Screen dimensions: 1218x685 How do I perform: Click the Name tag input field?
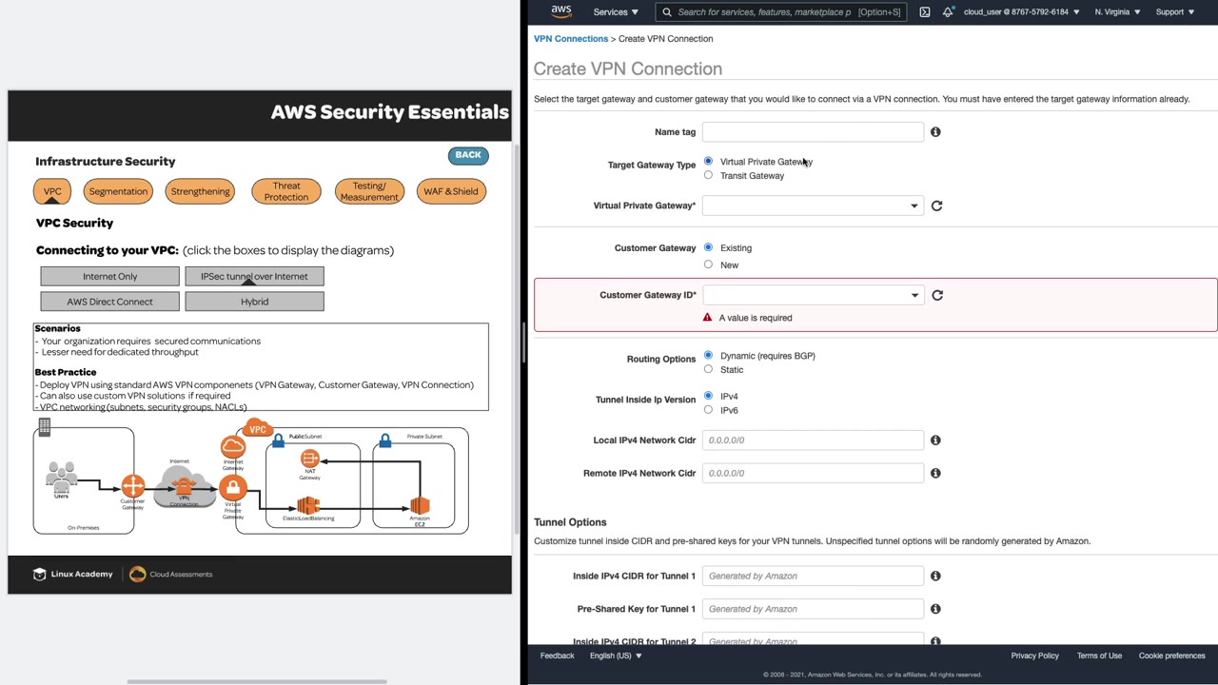tap(813, 132)
